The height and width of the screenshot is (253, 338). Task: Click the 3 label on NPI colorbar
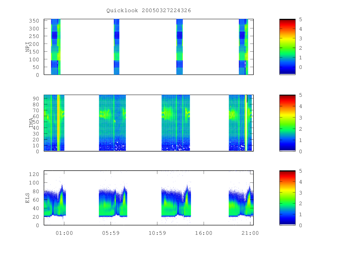(301, 39)
